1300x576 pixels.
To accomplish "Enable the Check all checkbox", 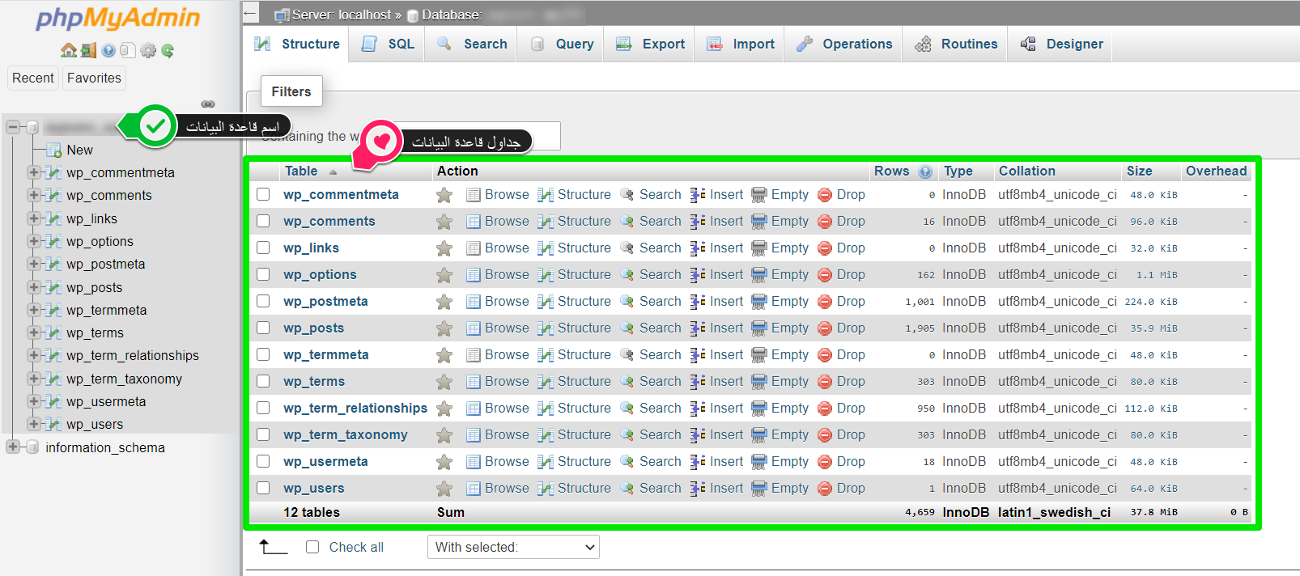I will click(312, 547).
